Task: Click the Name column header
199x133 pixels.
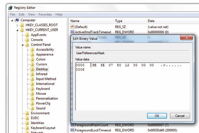Action: click(75, 20)
